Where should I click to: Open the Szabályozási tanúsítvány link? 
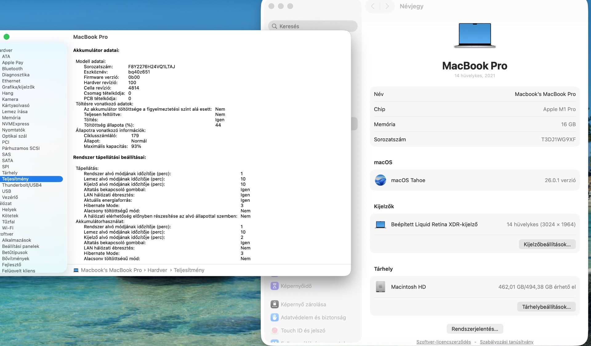(506, 342)
